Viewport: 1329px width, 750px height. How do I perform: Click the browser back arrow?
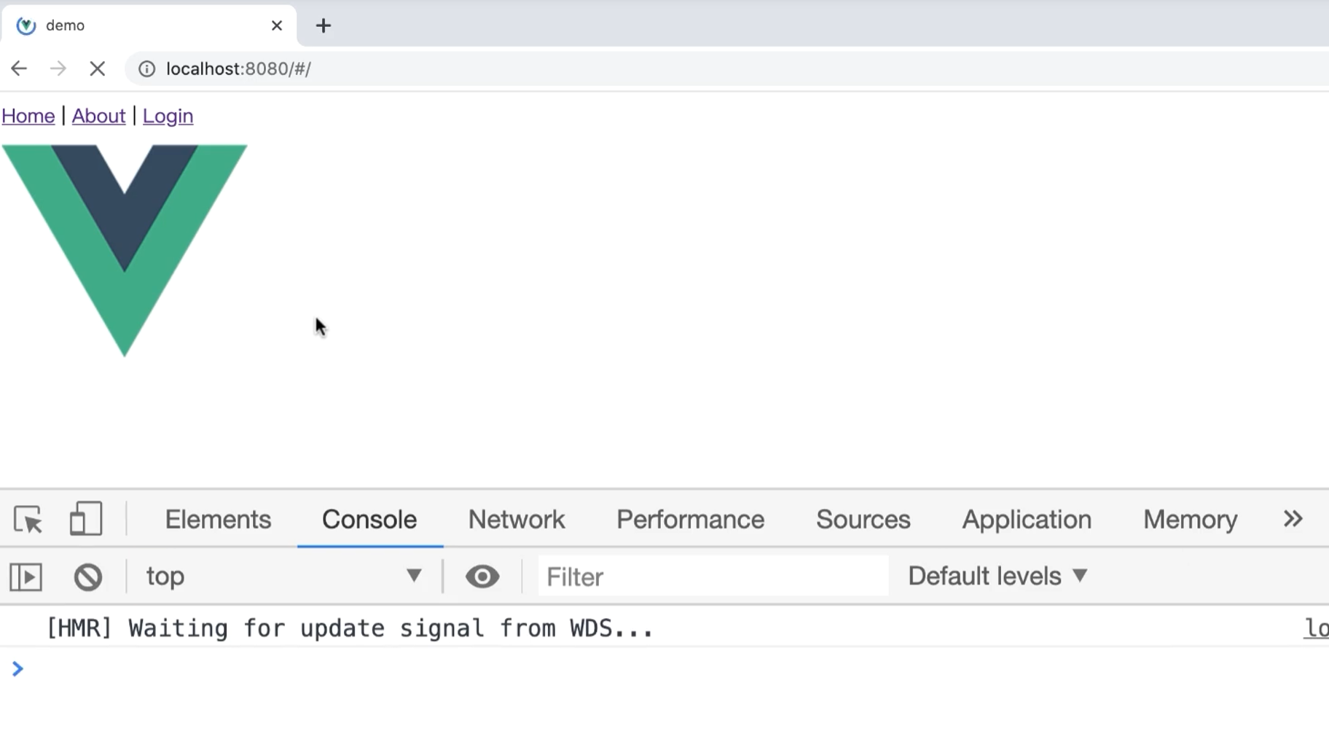click(x=19, y=69)
